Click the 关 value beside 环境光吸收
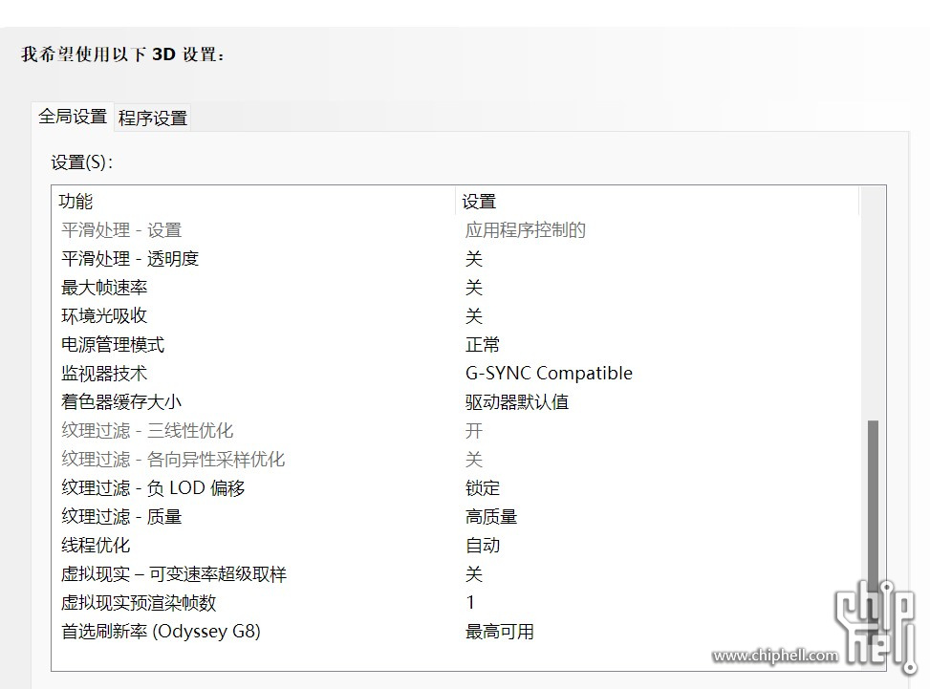Screen dimensions: 930x689 coord(473,316)
